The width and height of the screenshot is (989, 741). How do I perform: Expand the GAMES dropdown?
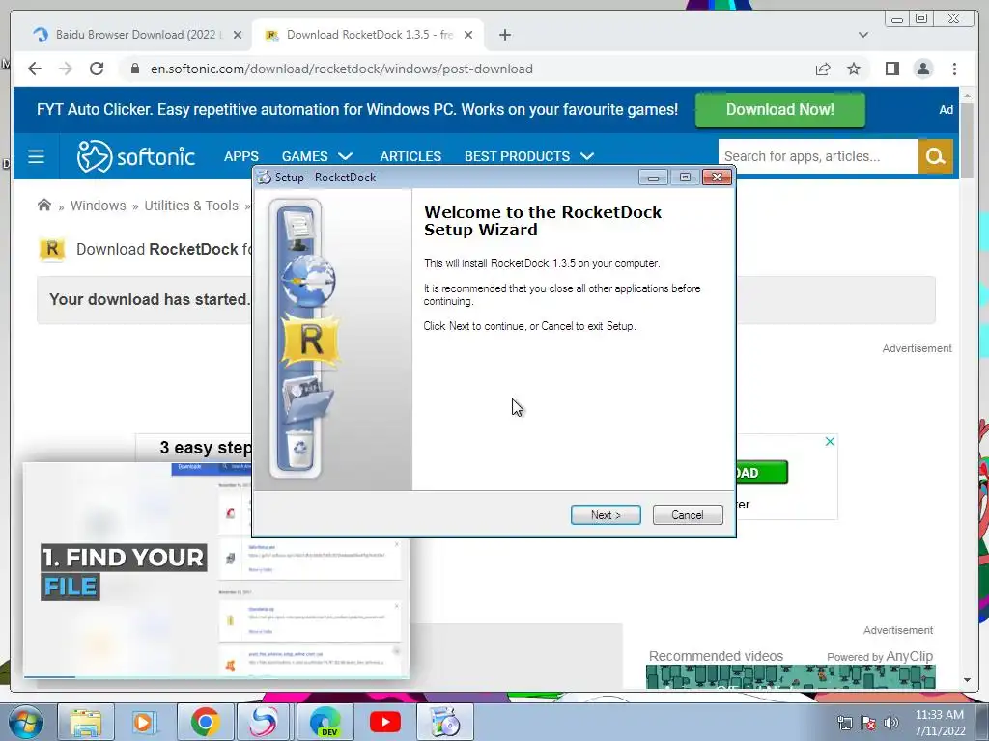click(x=317, y=156)
